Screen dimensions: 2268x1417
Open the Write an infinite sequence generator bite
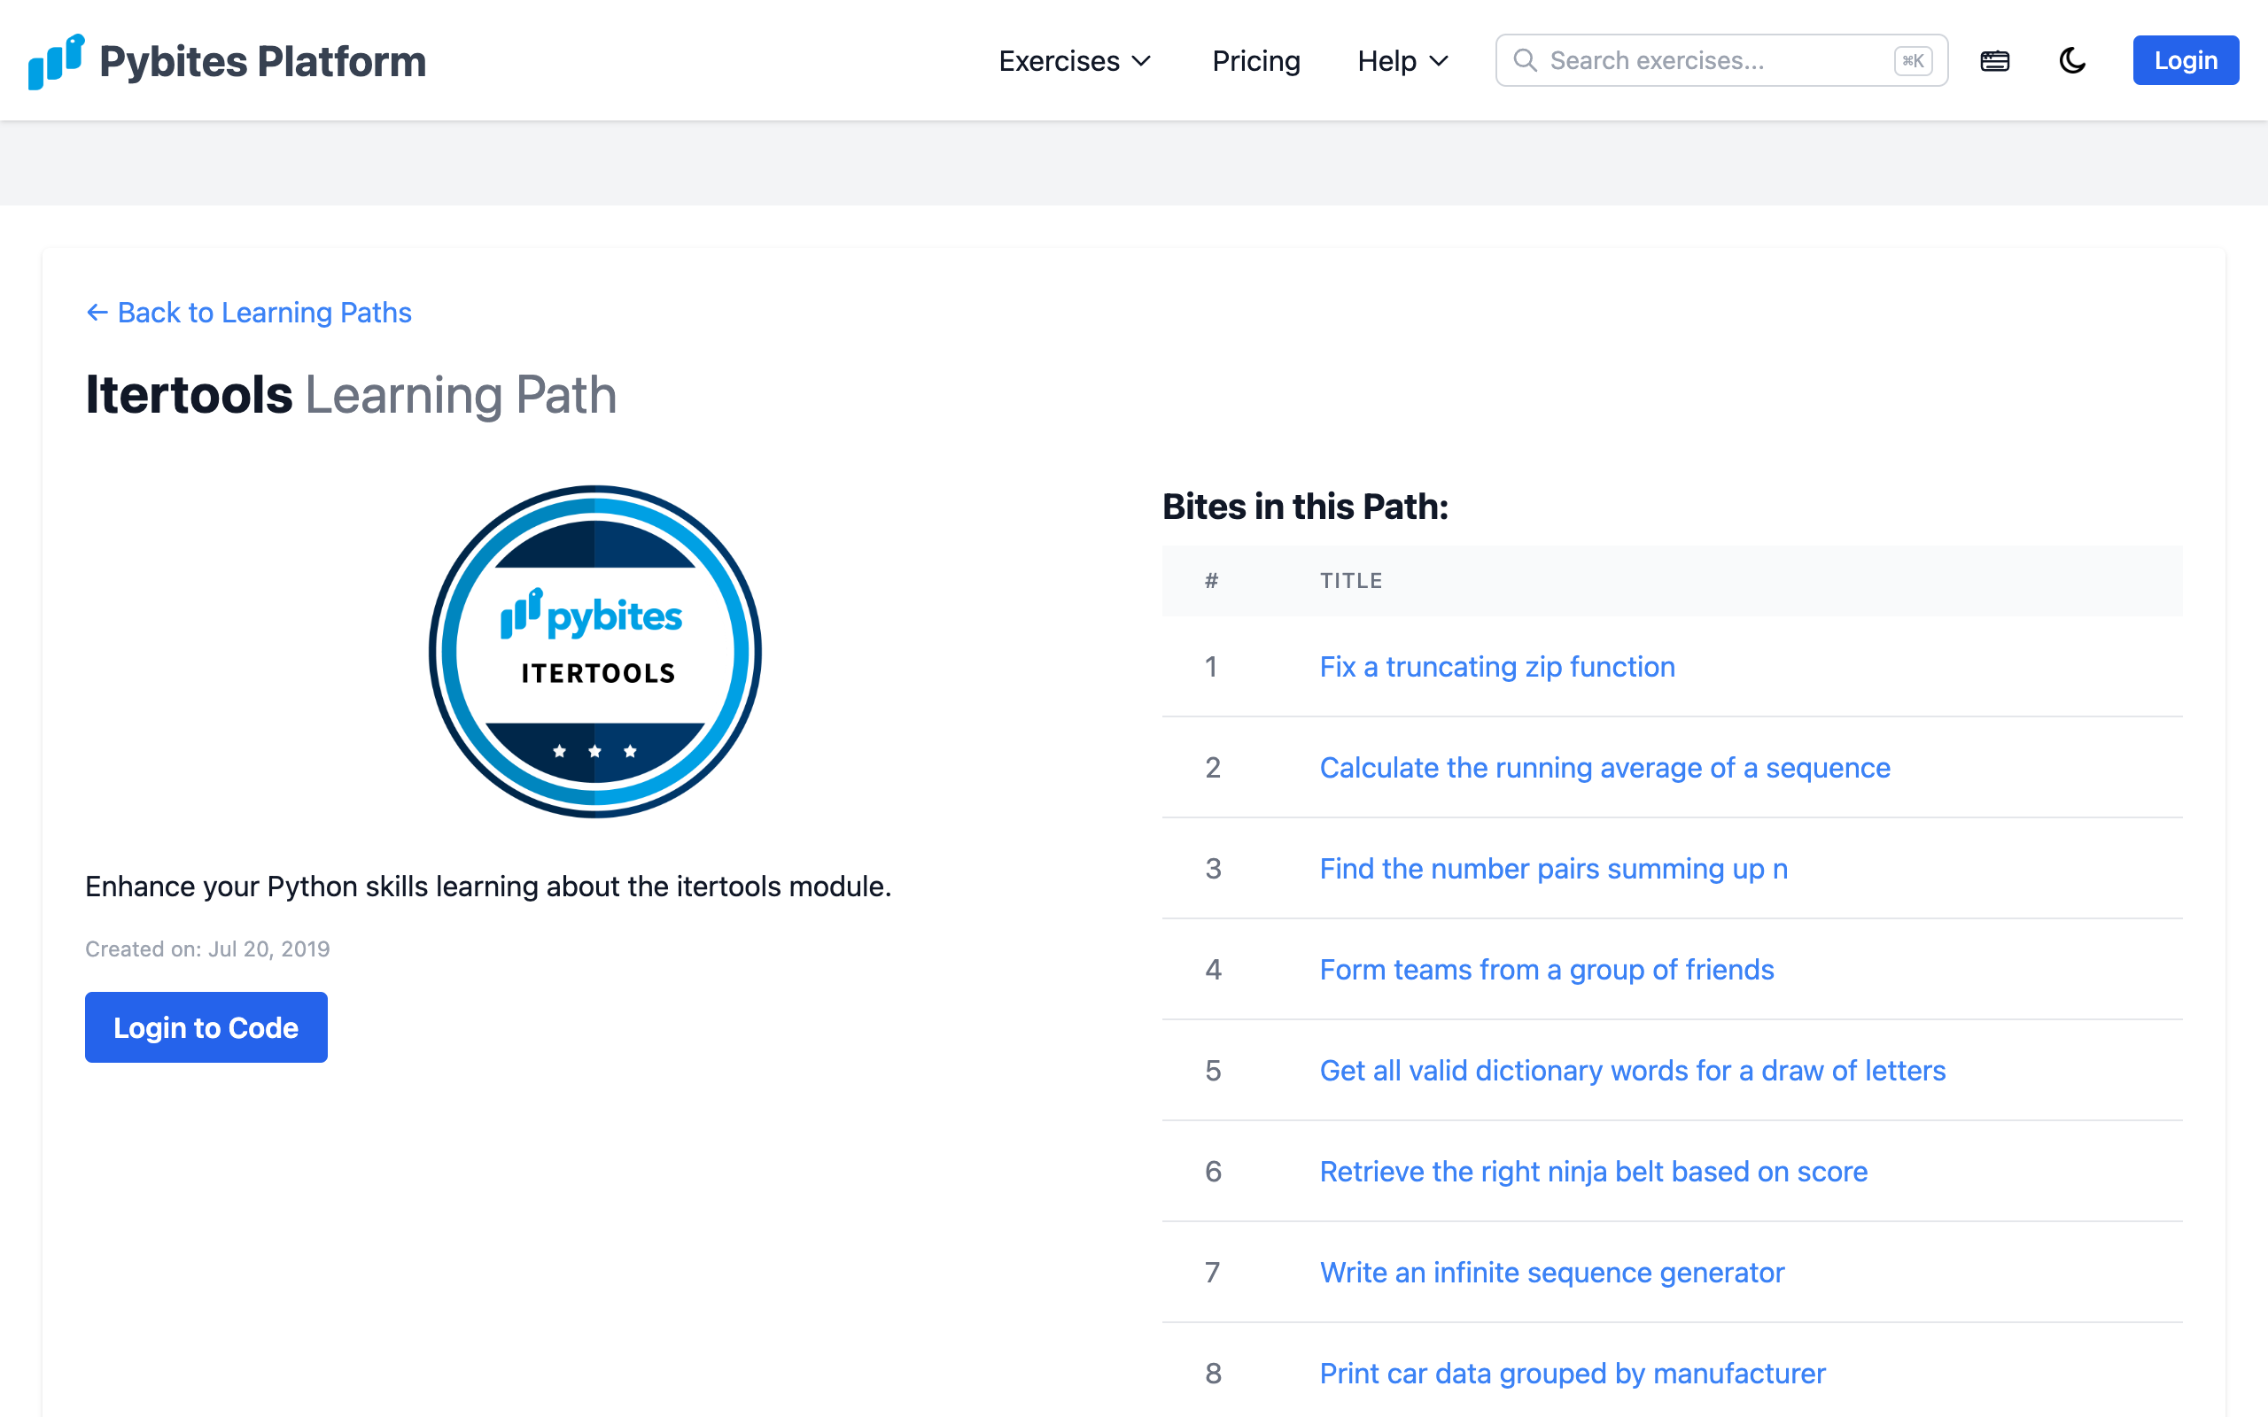point(1551,1272)
